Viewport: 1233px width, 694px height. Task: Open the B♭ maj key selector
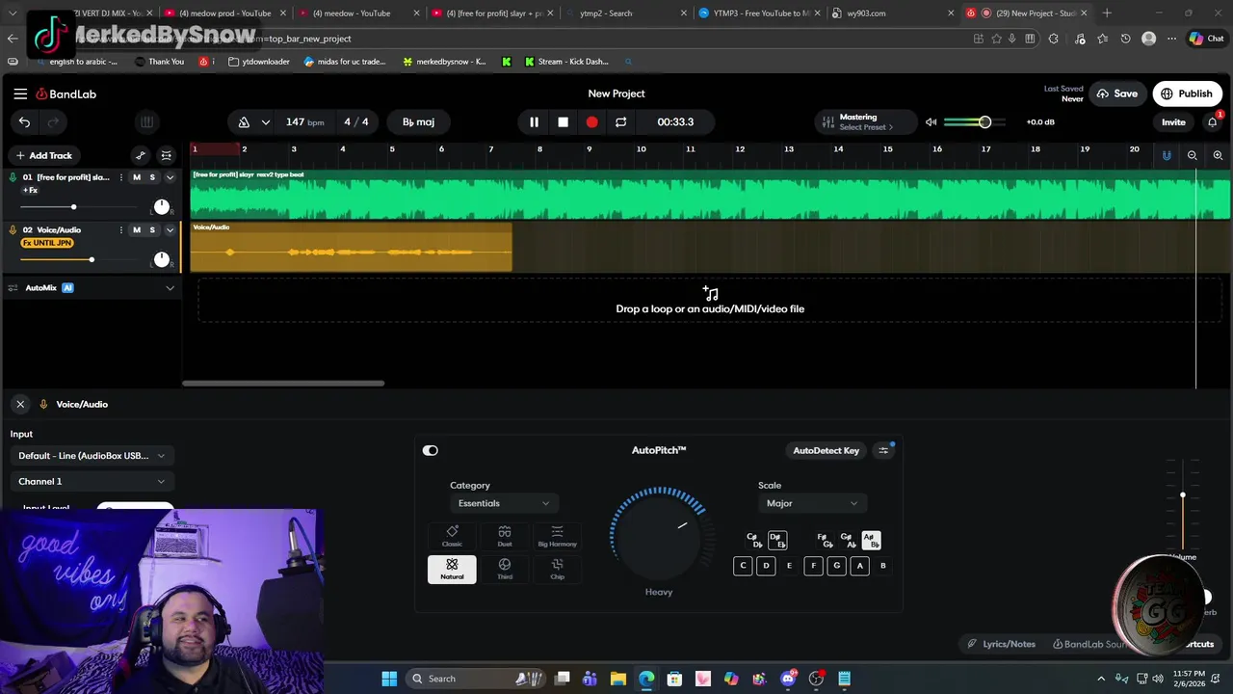click(418, 122)
